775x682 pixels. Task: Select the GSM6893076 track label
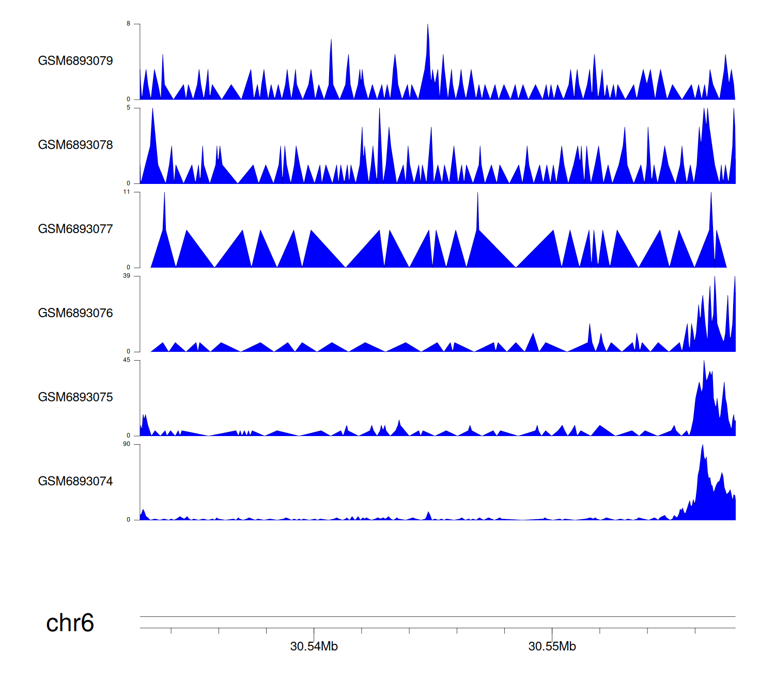coord(75,313)
